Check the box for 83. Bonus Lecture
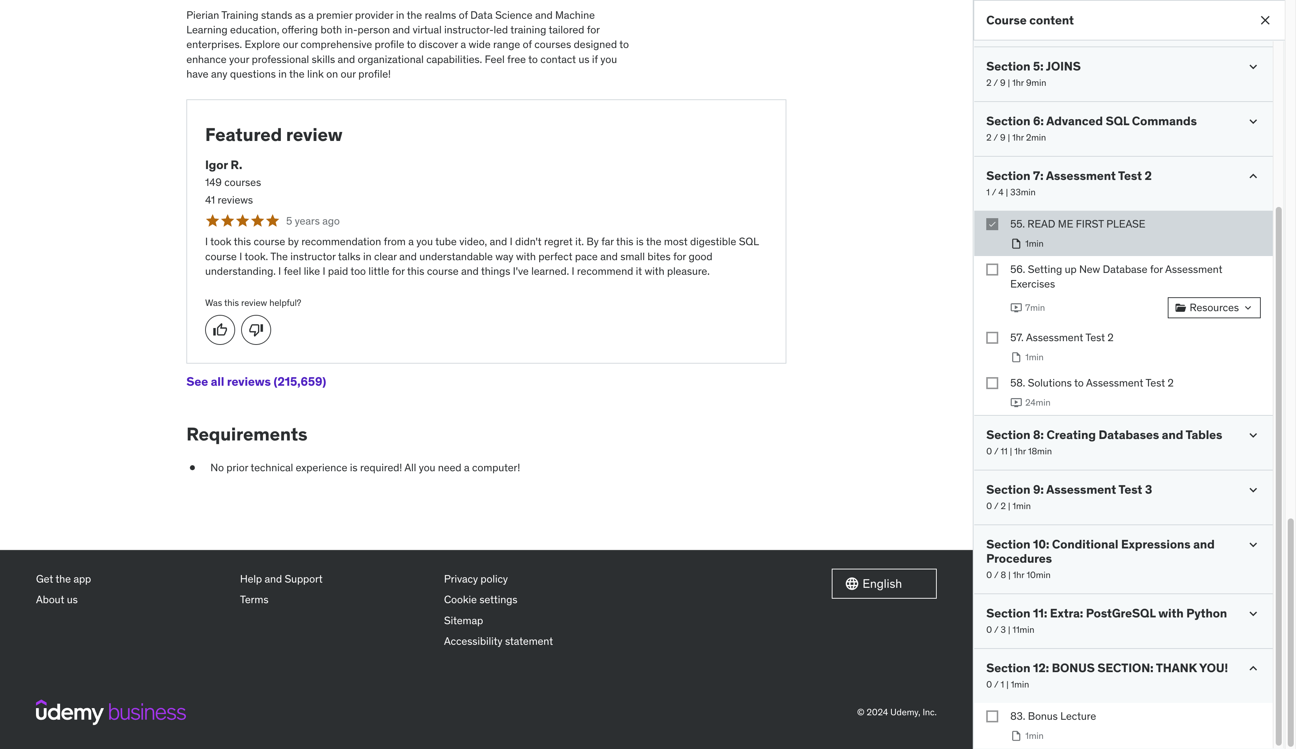Viewport: 1296px width, 749px height. click(x=992, y=717)
